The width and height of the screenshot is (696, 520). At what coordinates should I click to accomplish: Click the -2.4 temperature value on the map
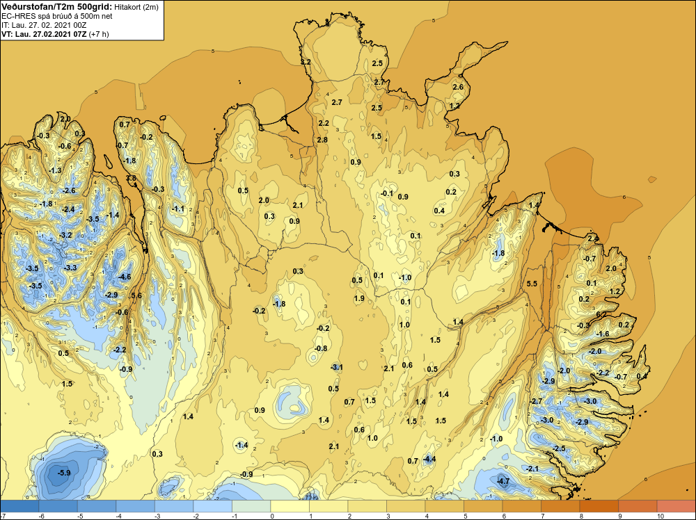[68, 209]
